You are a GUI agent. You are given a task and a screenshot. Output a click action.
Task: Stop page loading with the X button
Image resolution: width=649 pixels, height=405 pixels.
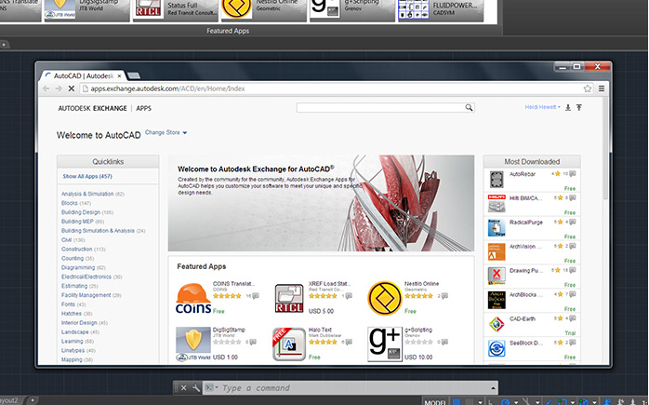pos(72,88)
